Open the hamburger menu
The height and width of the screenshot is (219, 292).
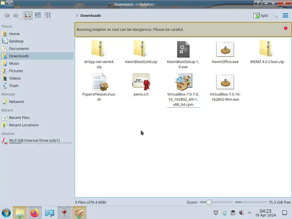285,15
